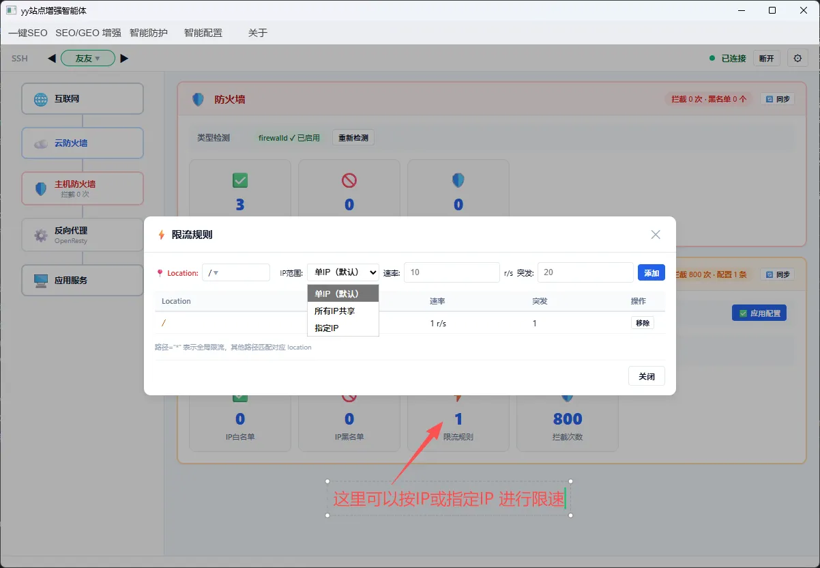Open the Location path dropdown
The image size is (820, 568).
tap(236, 272)
